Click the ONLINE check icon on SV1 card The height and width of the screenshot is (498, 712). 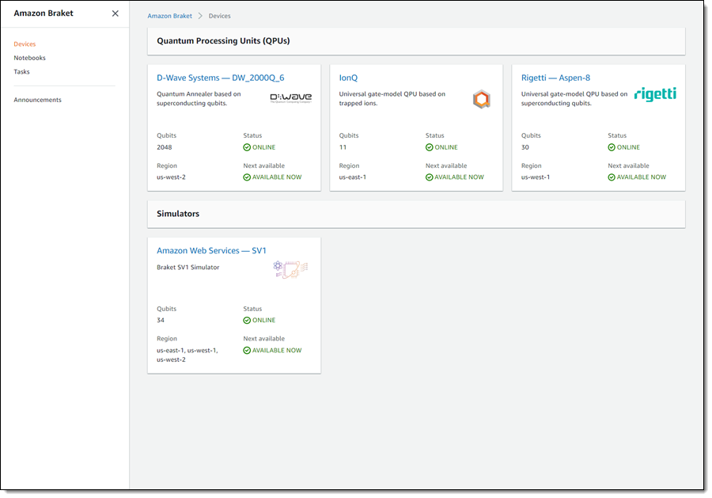(x=247, y=321)
